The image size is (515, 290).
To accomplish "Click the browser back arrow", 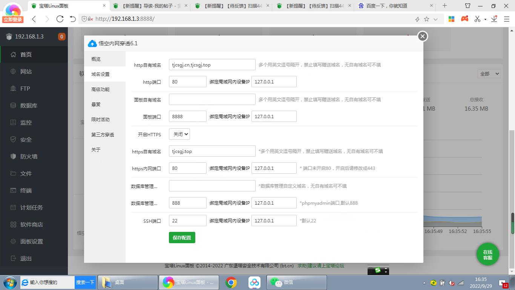I will 34,19.
